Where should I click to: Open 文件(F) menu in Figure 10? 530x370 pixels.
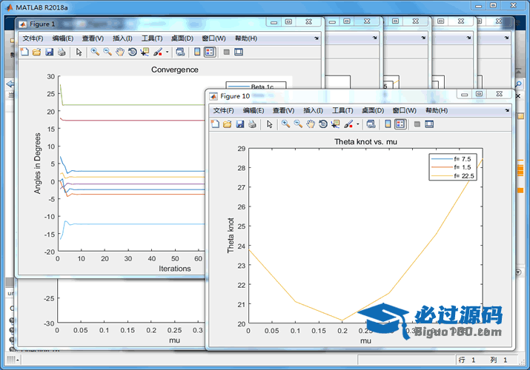[223, 110]
